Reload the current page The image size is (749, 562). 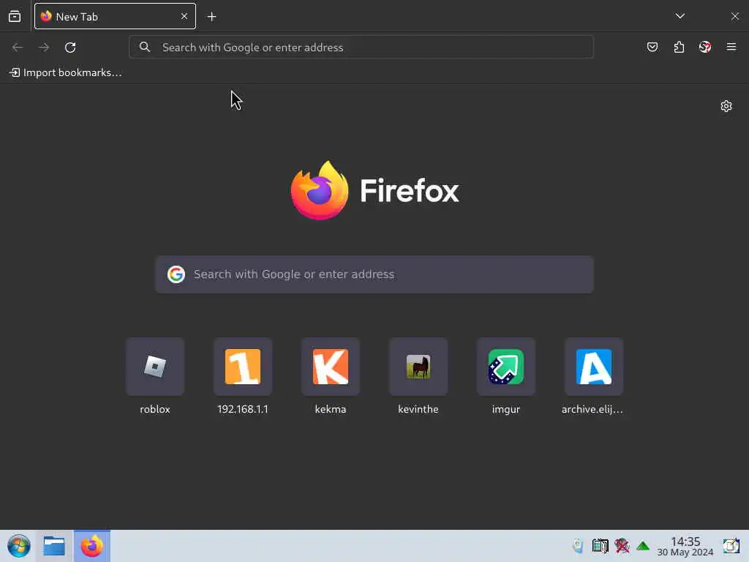coord(70,48)
